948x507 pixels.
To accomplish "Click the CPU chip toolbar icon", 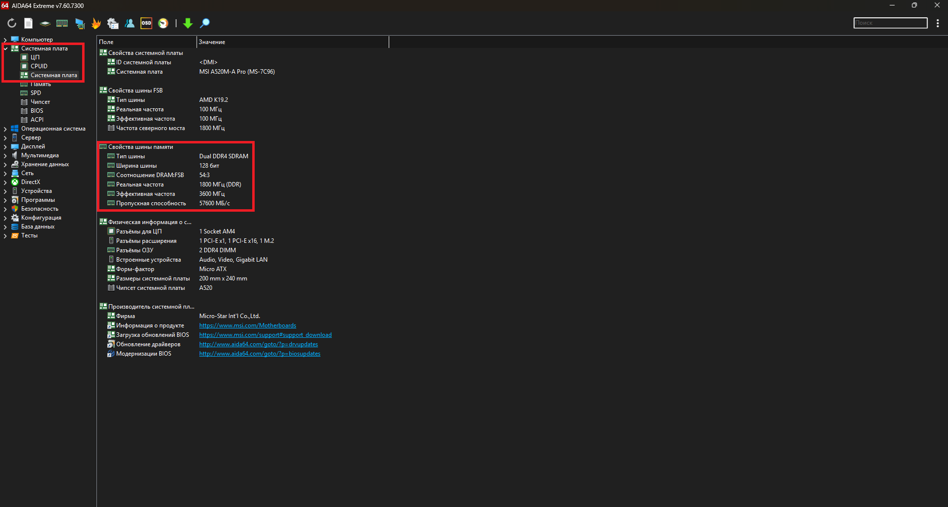I will click(45, 23).
